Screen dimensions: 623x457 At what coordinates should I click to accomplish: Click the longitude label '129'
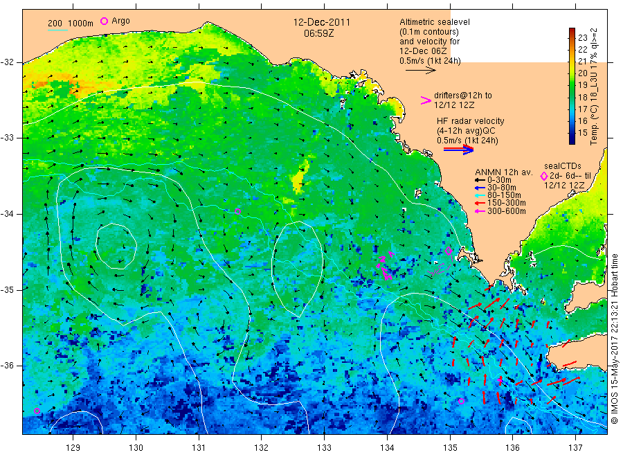(73, 447)
